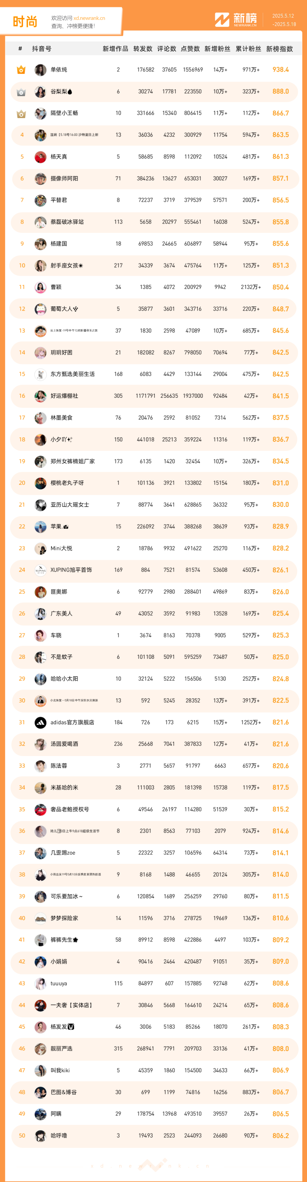Click 杨天真's red avatar

40,157
